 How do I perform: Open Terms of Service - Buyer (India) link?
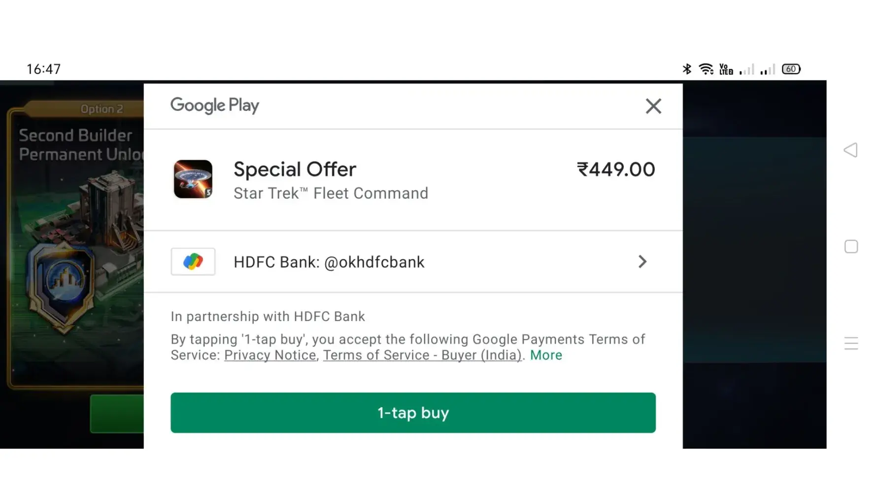[x=422, y=355]
